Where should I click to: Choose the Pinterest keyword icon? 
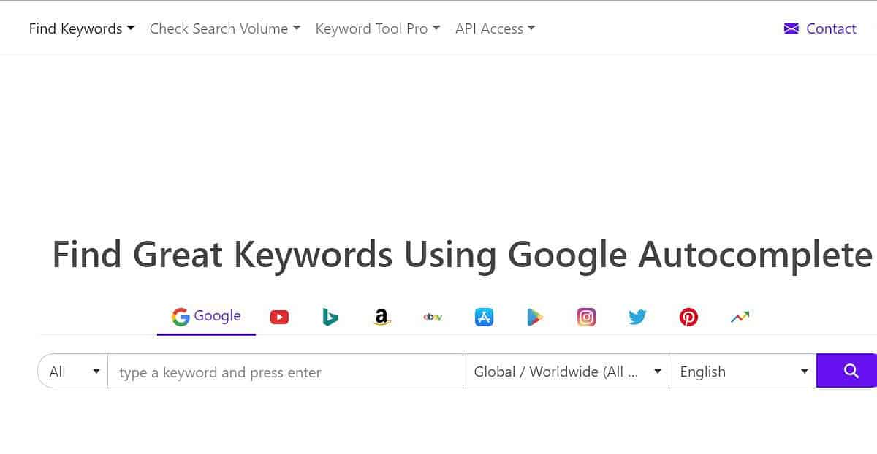(688, 317)
